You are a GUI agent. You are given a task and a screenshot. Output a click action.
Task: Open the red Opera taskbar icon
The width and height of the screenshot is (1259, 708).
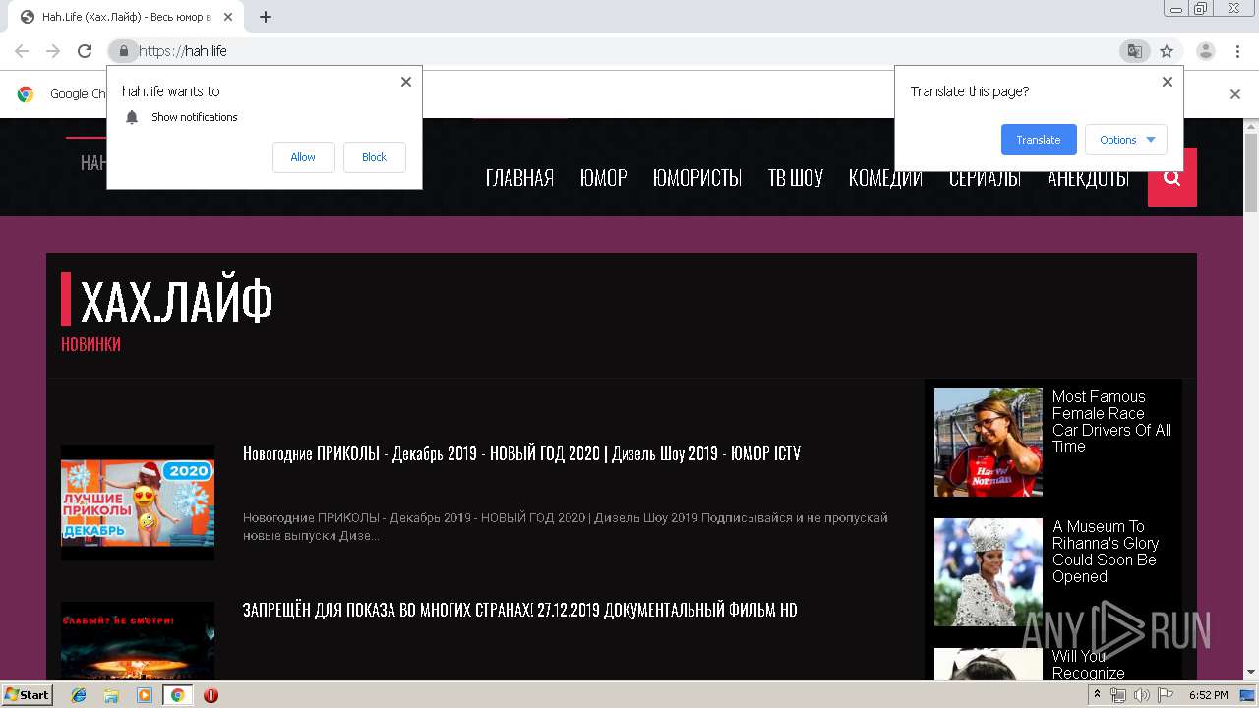(x=210, y=695)
